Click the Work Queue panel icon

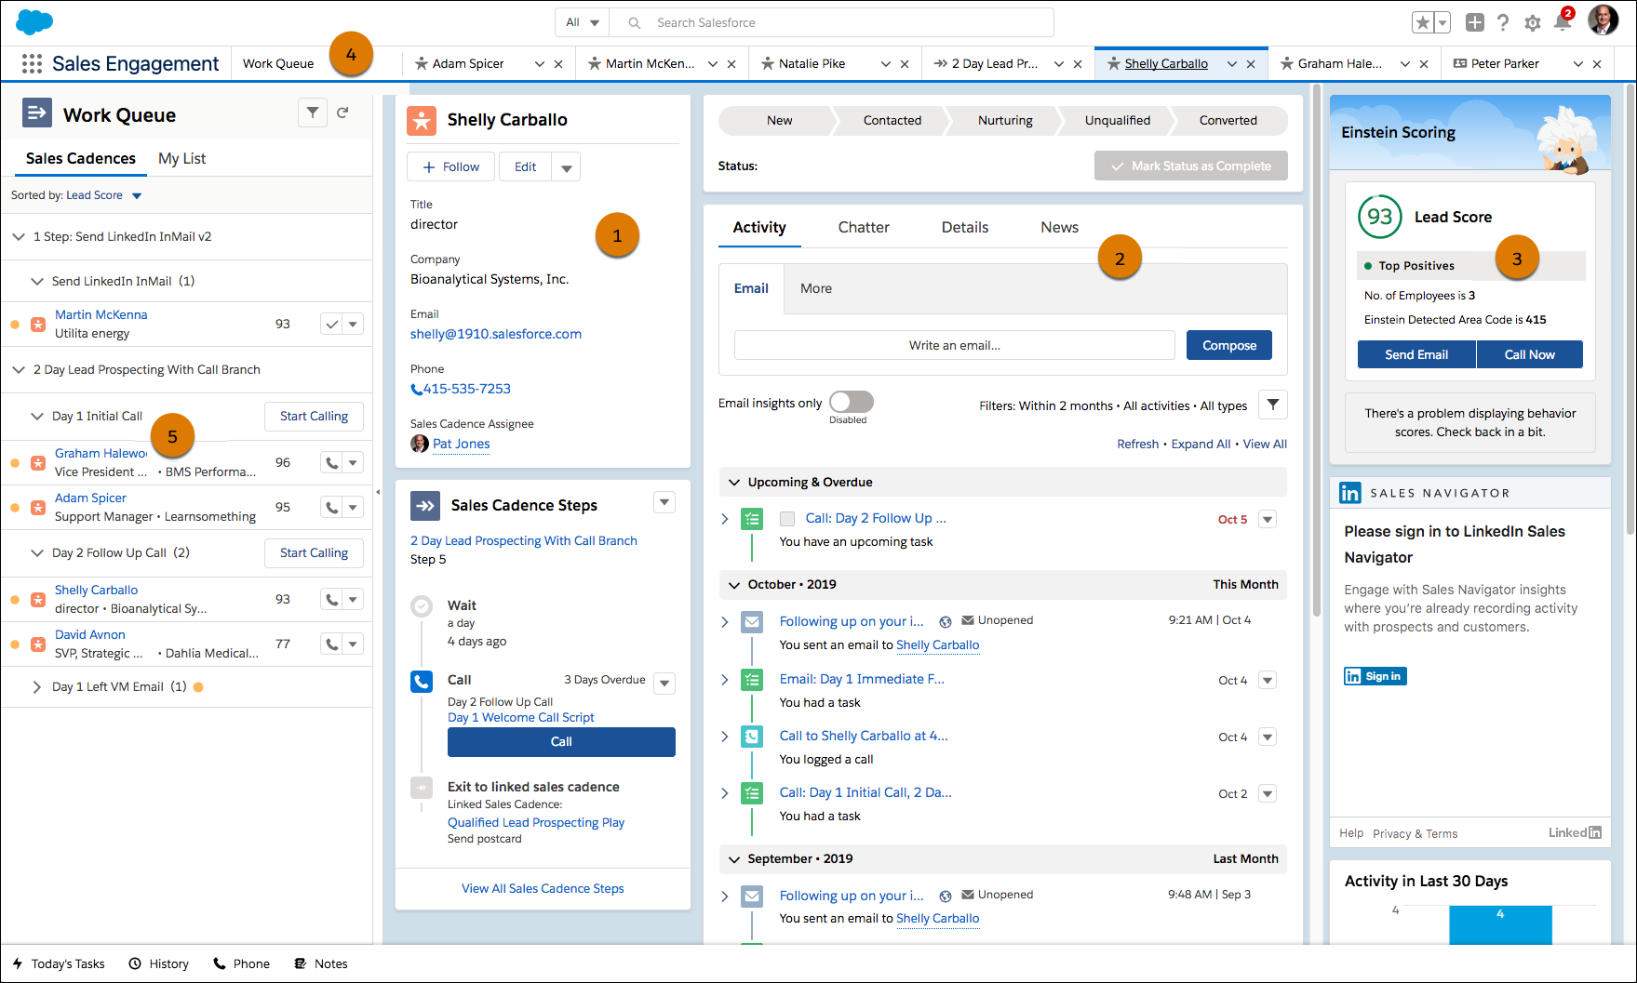point(37,113)
